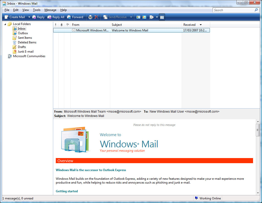Click the Windows Mail title bar icon

click(4, 4)
